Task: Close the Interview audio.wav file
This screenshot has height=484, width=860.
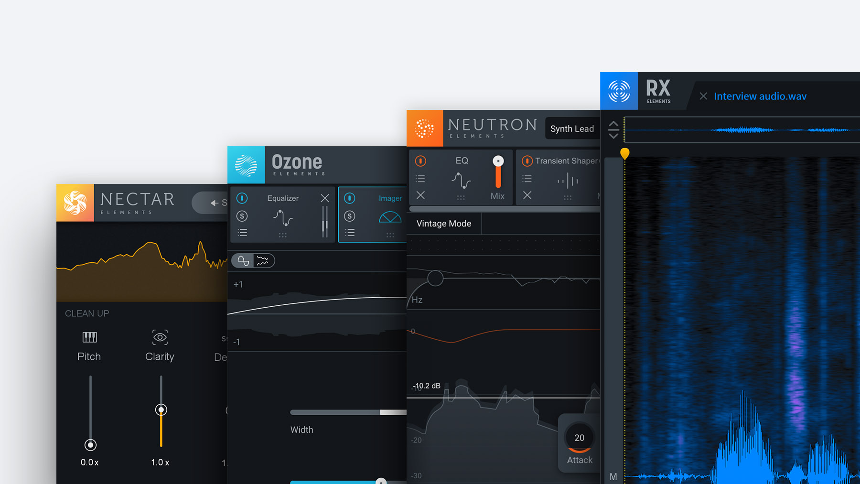Action: (x=703, y=97)
